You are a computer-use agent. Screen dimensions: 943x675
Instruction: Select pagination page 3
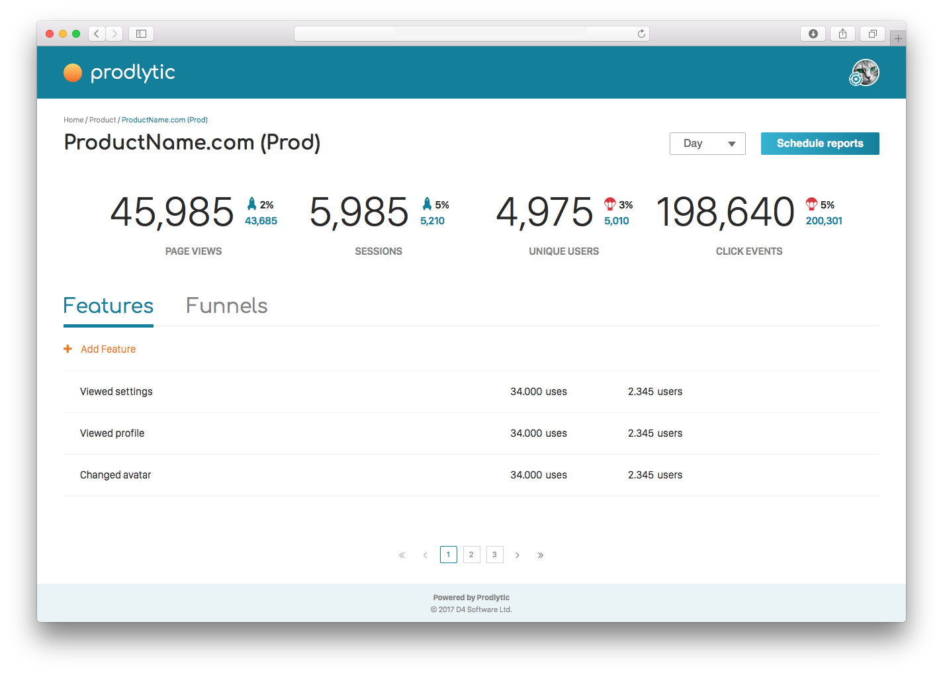click(494, 555)
